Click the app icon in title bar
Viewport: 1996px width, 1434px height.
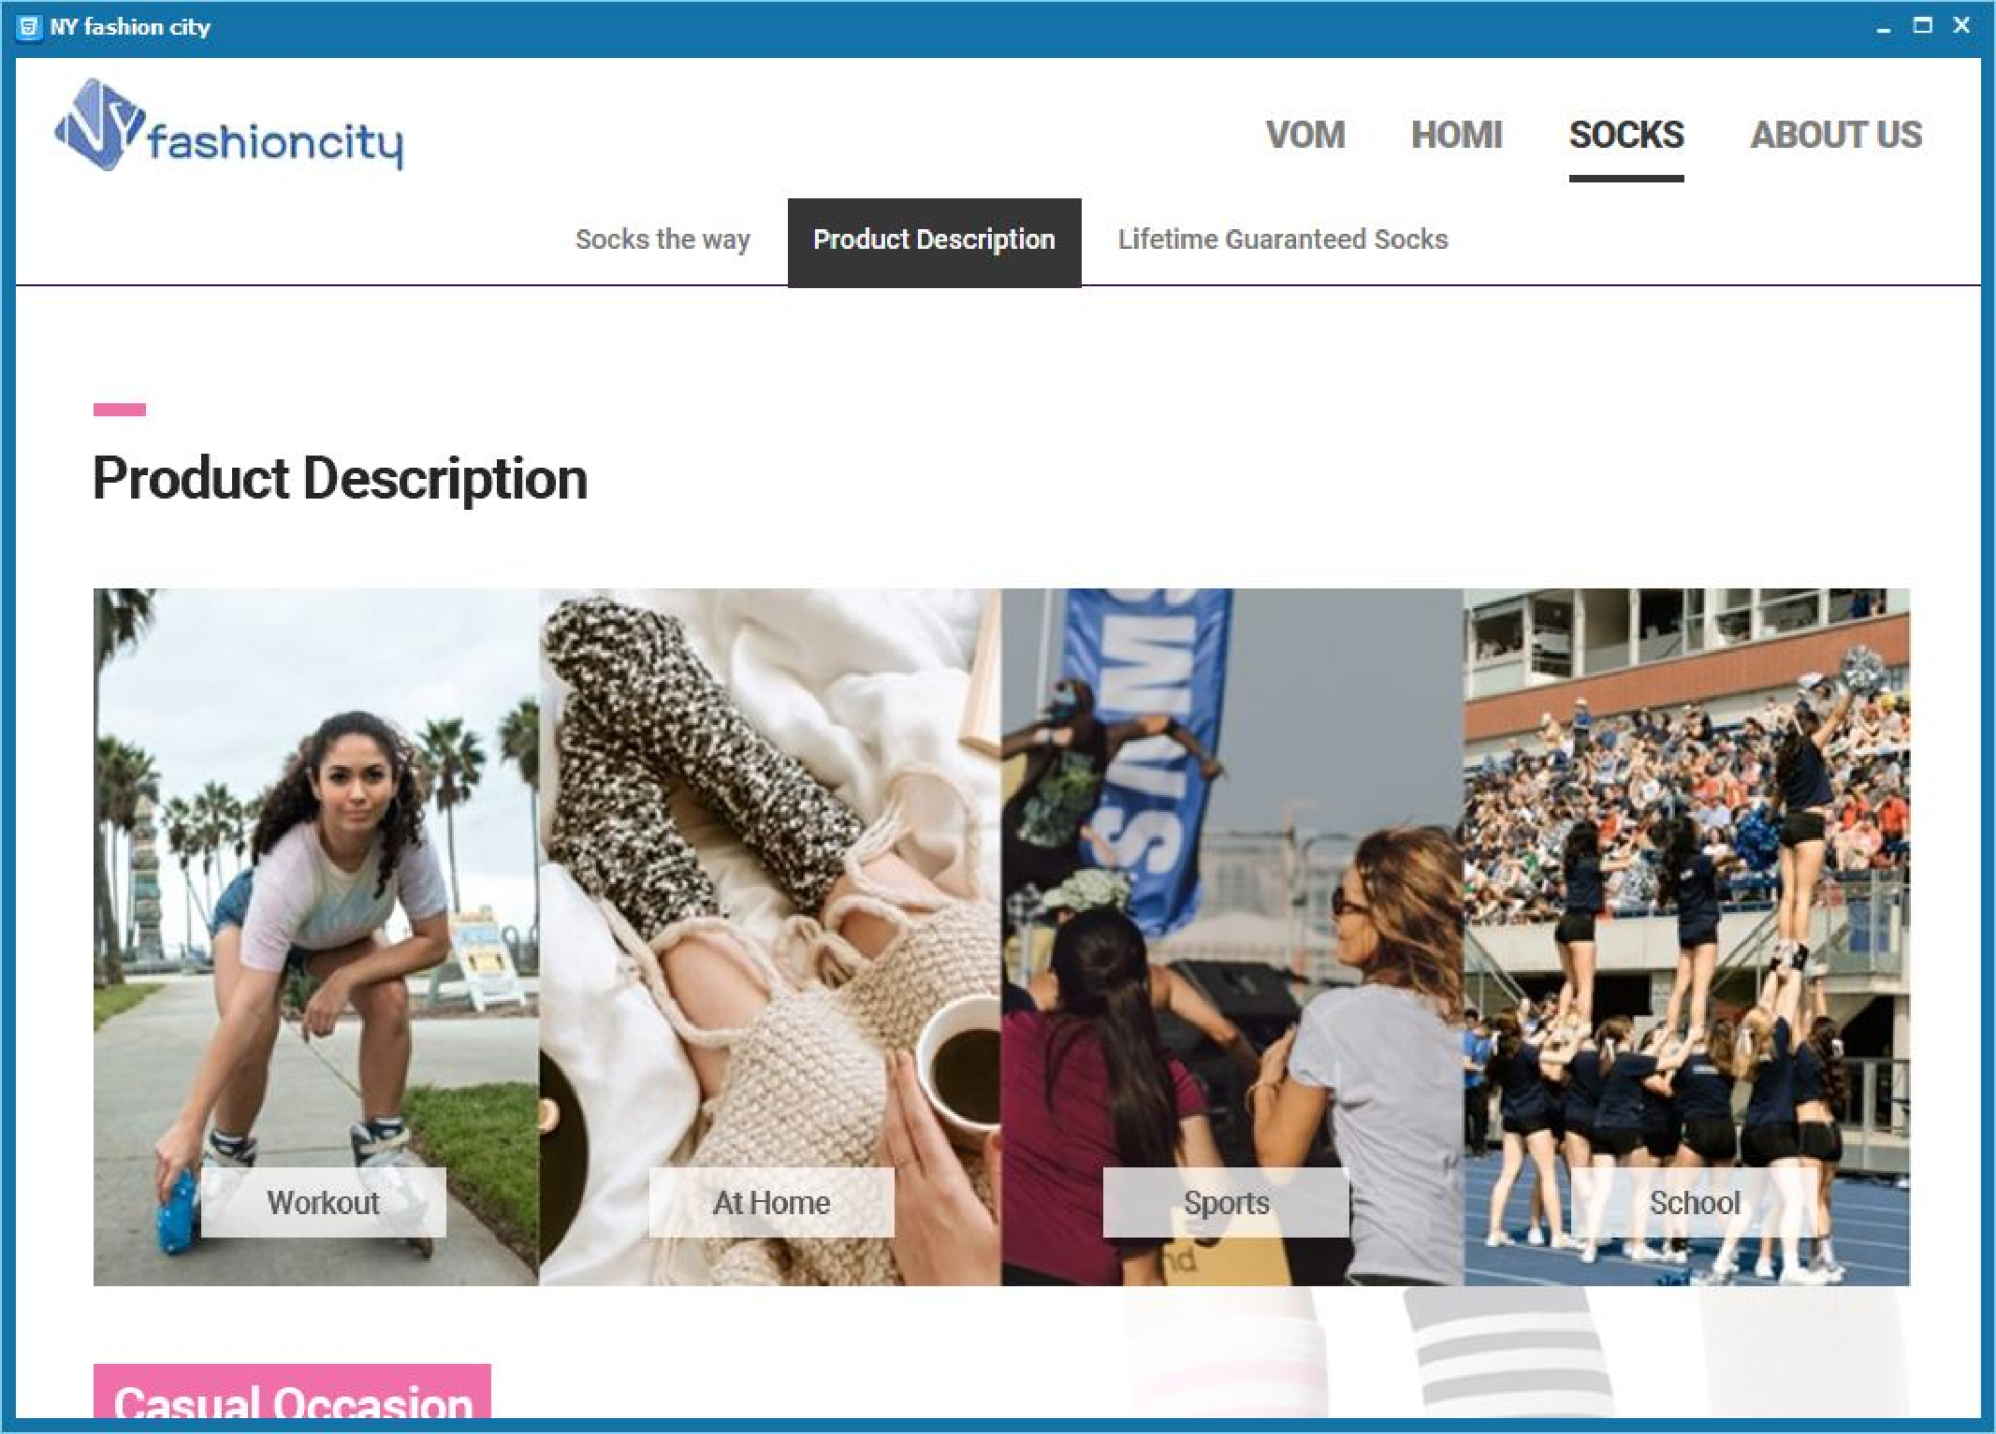(x=30, y=27)
